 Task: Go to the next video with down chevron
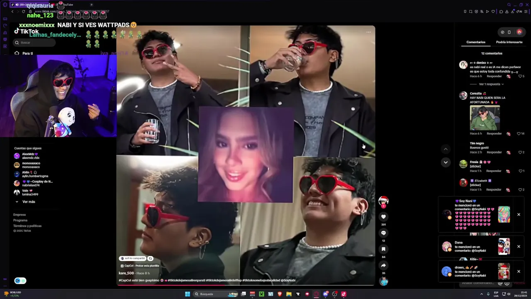pos(446,162)
